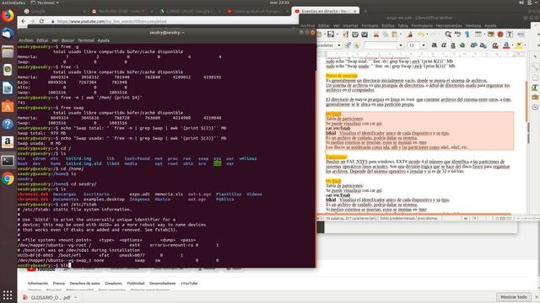
Task: Toggle Underline in Writer formatting bar
Action: point(453,45)
